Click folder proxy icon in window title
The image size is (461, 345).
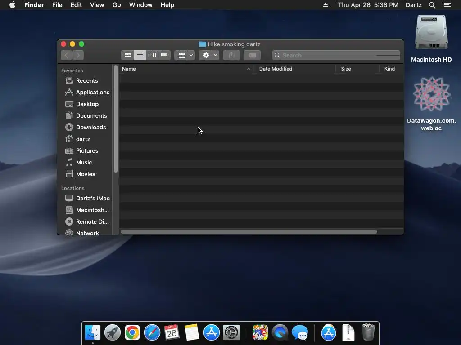point(202,44)
